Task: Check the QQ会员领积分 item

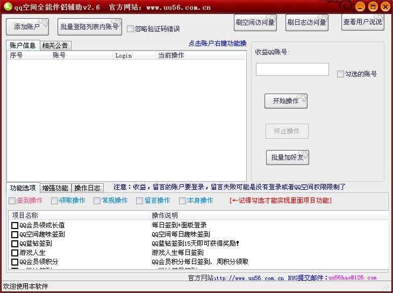Action: 15,262
